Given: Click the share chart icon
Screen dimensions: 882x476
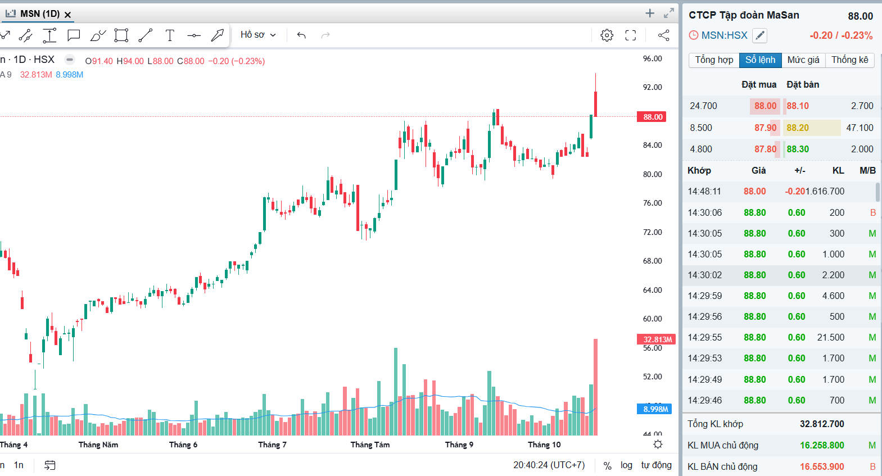Looking at the screenshot, I should click(664, 35).
